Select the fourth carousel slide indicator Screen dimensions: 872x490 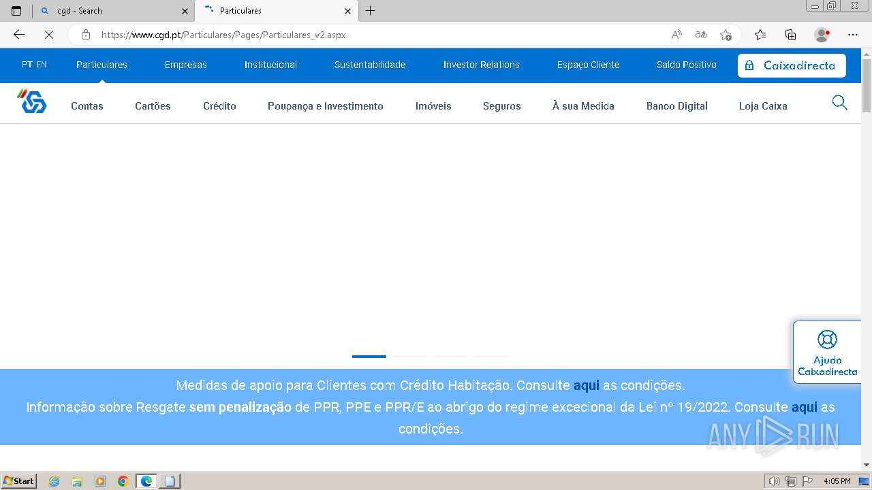coord(492,356)
